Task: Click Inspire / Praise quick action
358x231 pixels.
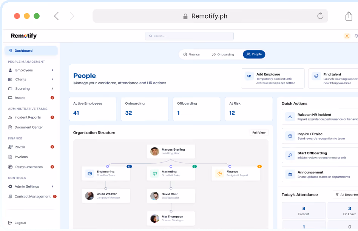Action: pyautogui.click(x=320, y=136)
